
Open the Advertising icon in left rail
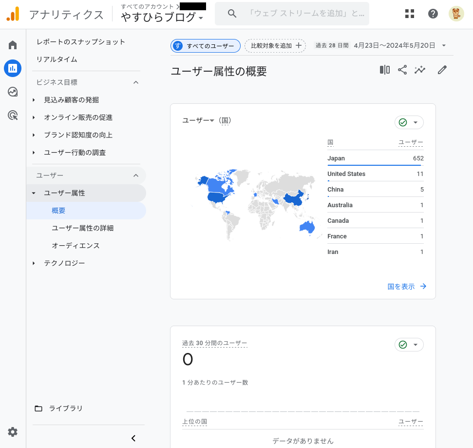(x=13, y=116)
